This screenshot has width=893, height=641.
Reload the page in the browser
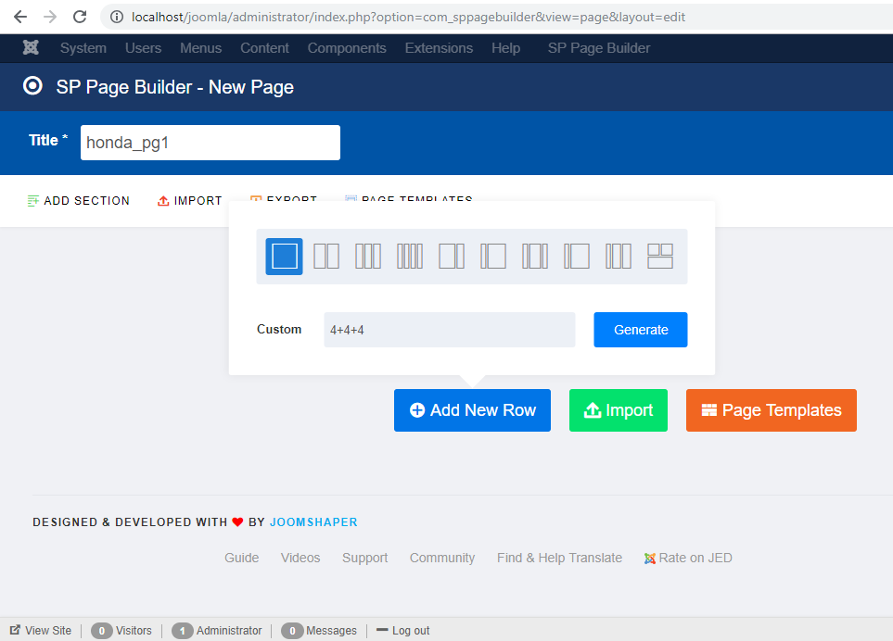[80, 17]
